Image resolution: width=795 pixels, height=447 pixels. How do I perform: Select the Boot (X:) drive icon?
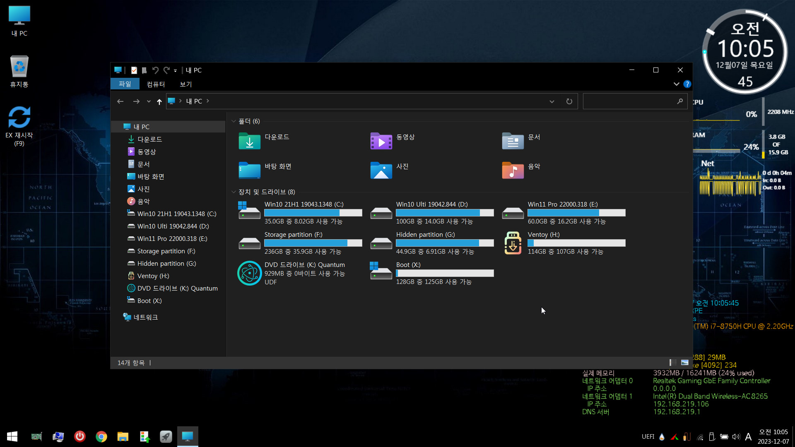(x=381, y=271)
